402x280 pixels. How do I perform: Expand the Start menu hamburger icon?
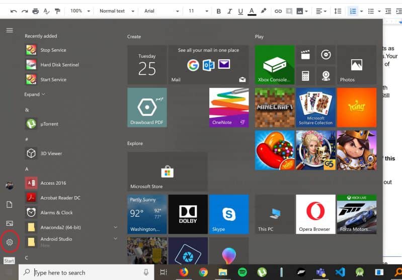10,30
